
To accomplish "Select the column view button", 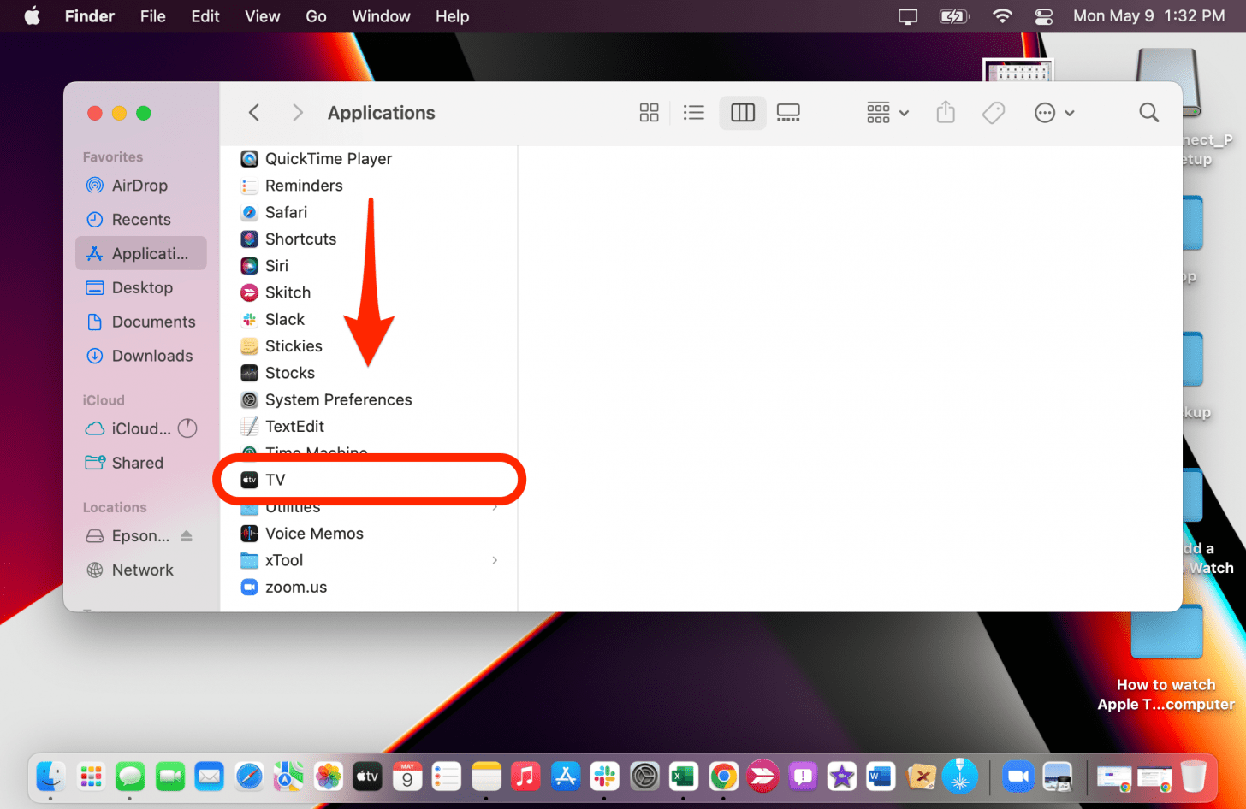I will (x=742, y=113).
